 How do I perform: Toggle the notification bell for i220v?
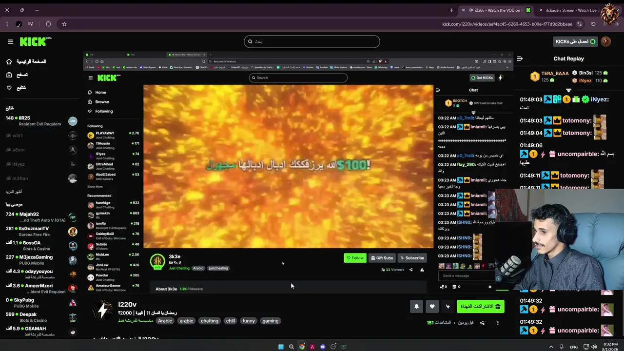416,306
